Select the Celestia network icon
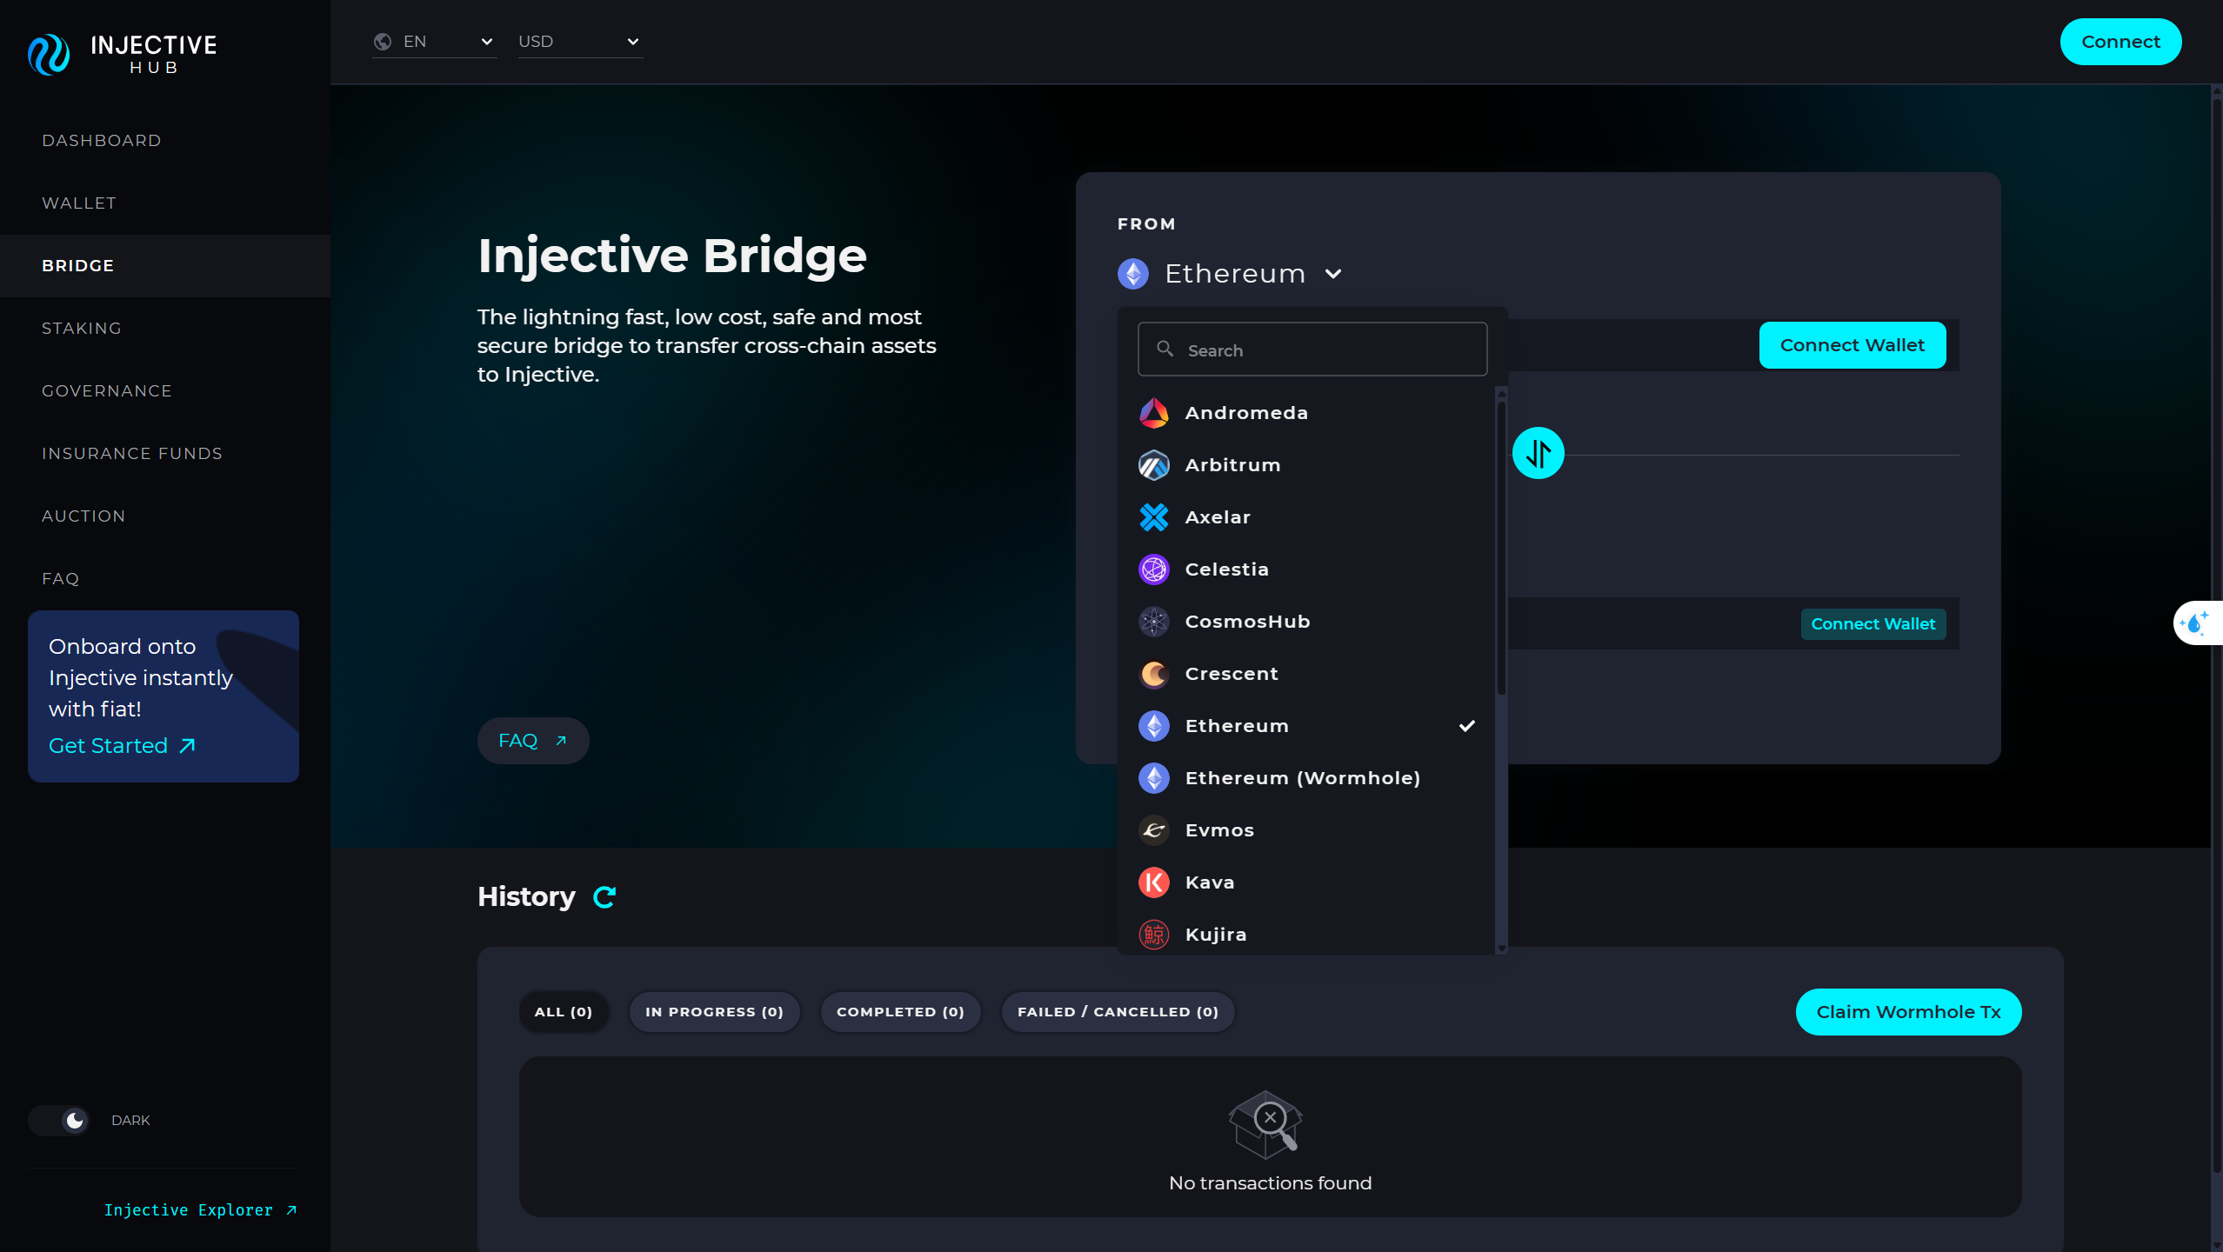This screenshot has width=2223, height=1252. point(1154,569)
